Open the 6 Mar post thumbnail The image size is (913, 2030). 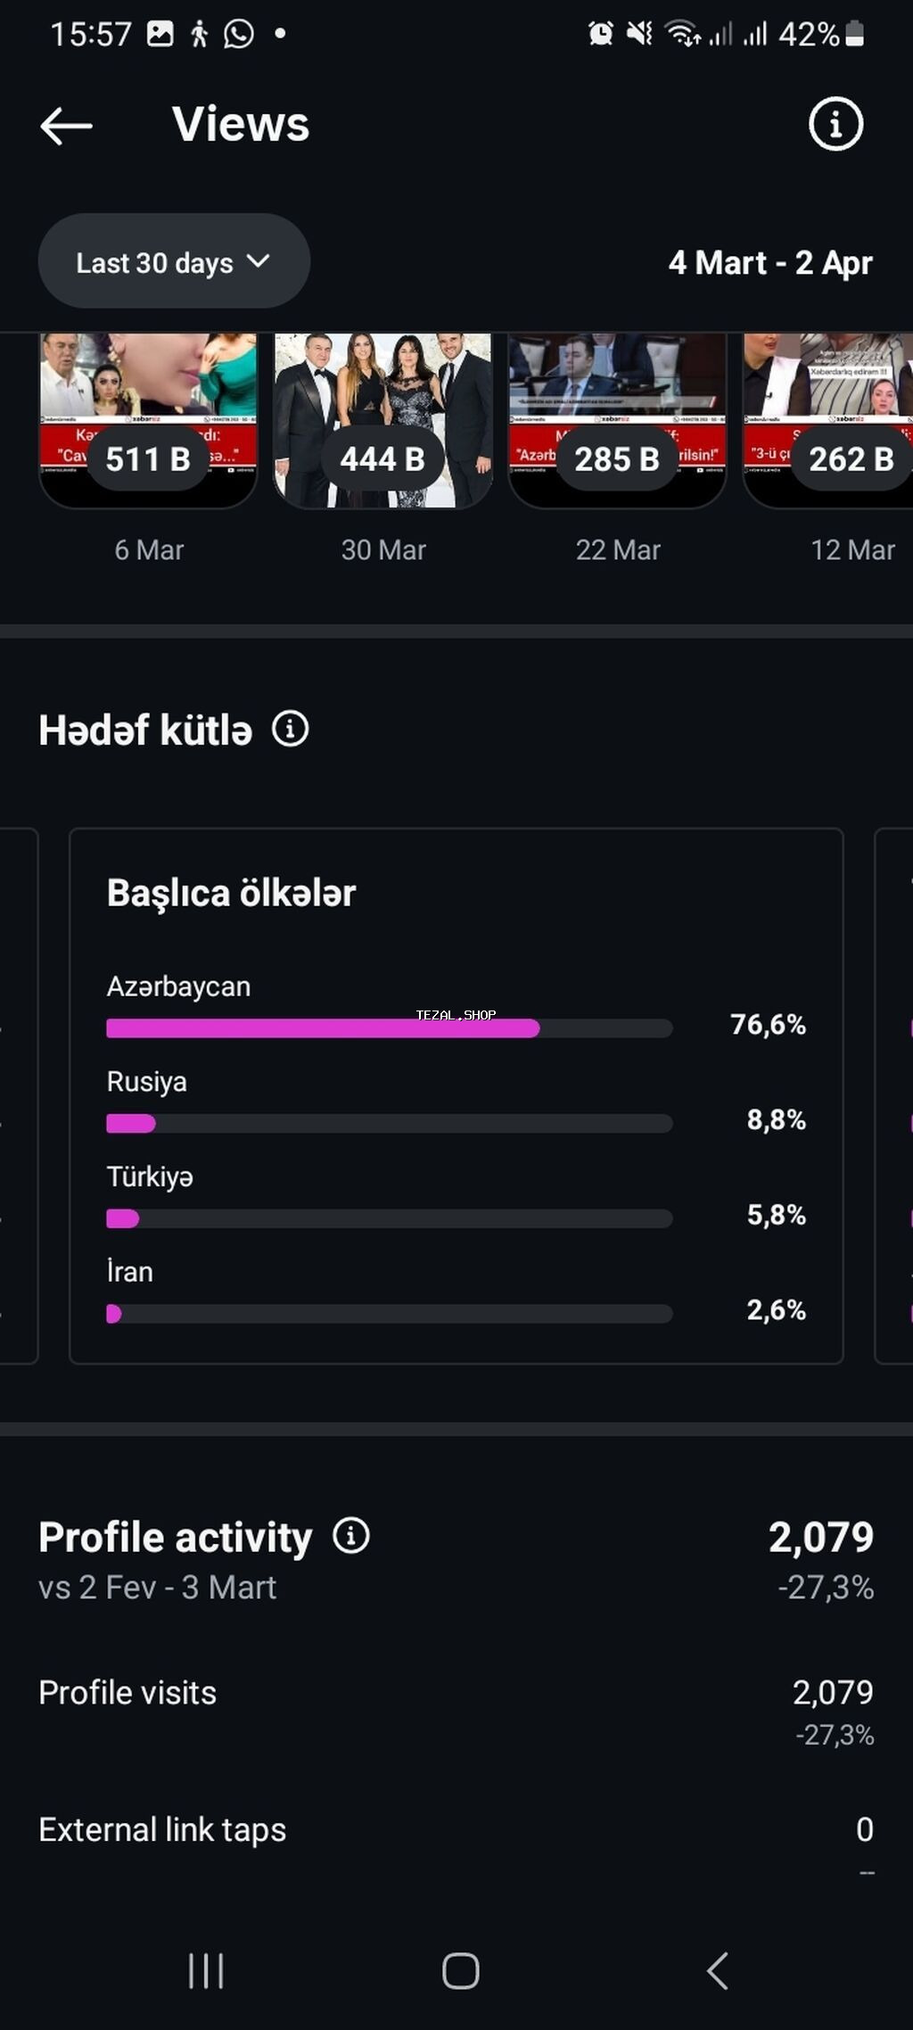pyautogui.click(x=148, y=419)
